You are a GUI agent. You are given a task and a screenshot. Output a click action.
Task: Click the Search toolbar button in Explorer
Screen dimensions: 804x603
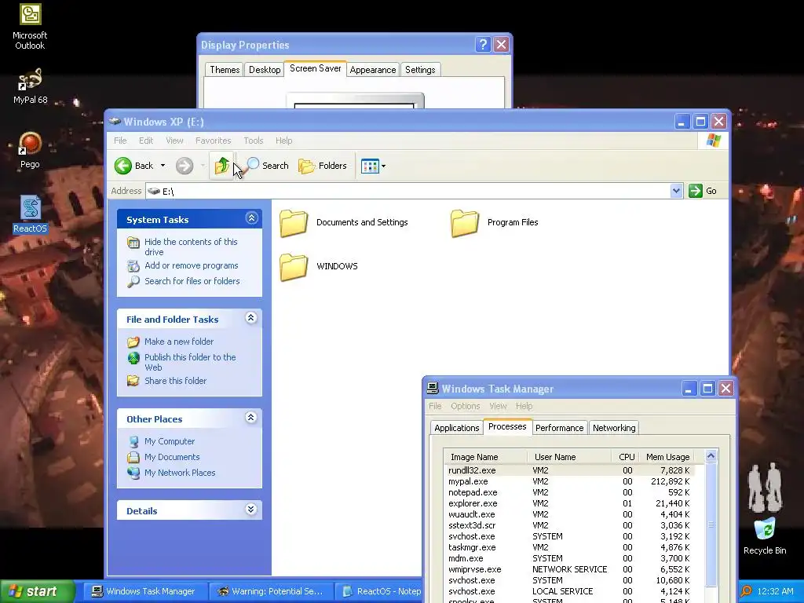point(267,166)
